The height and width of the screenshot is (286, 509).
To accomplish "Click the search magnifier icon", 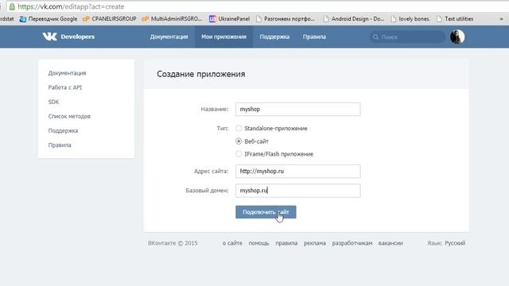I will pos(375,37).
